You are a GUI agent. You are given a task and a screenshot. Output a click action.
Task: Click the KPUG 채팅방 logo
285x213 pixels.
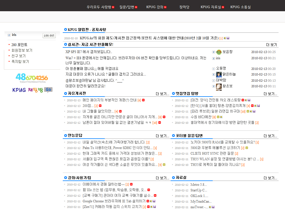[28, 90]
